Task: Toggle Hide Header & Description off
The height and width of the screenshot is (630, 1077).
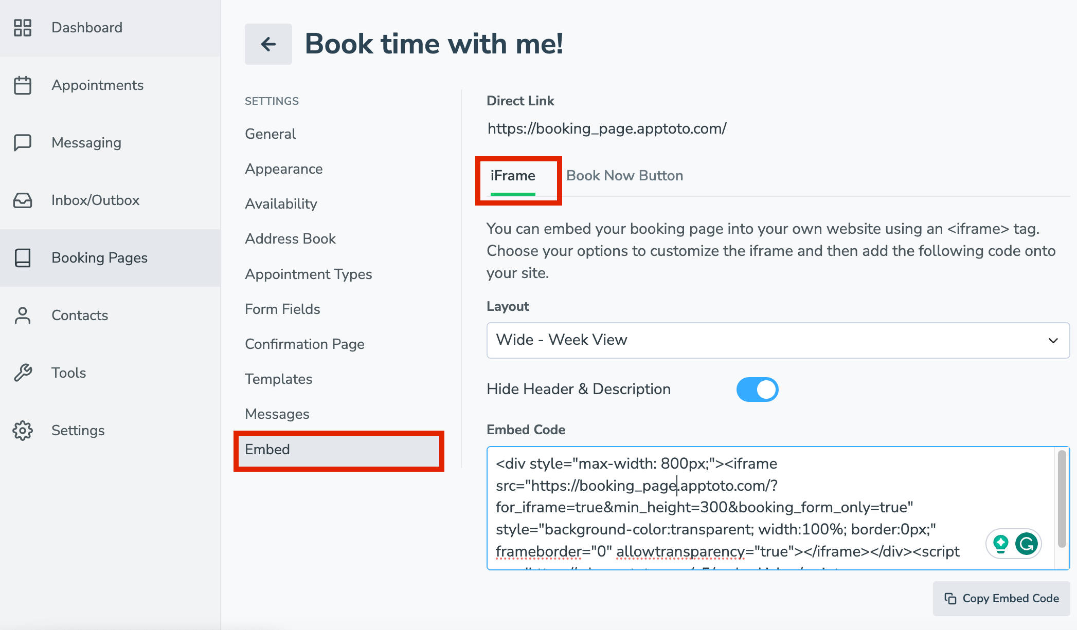Action: pos(757,389)
